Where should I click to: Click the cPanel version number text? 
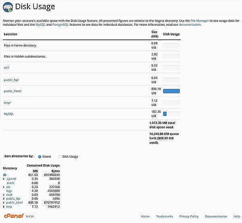point(29,217)
